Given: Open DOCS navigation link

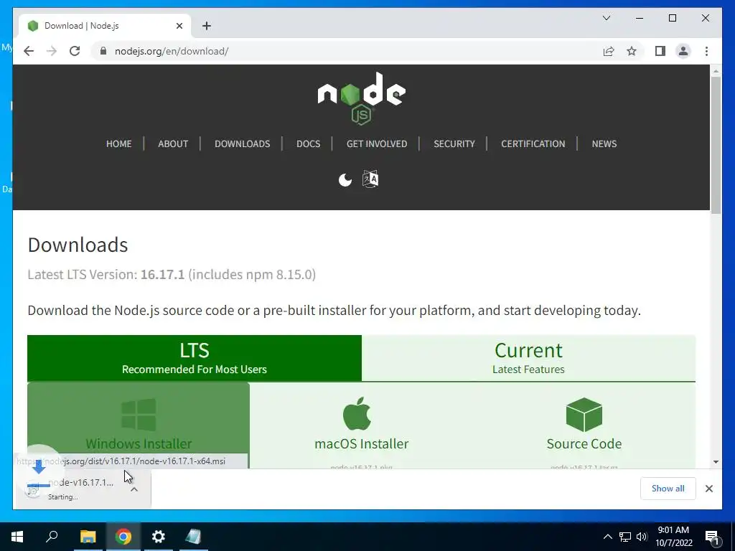Looking at the screenshot, I should 308,143.
